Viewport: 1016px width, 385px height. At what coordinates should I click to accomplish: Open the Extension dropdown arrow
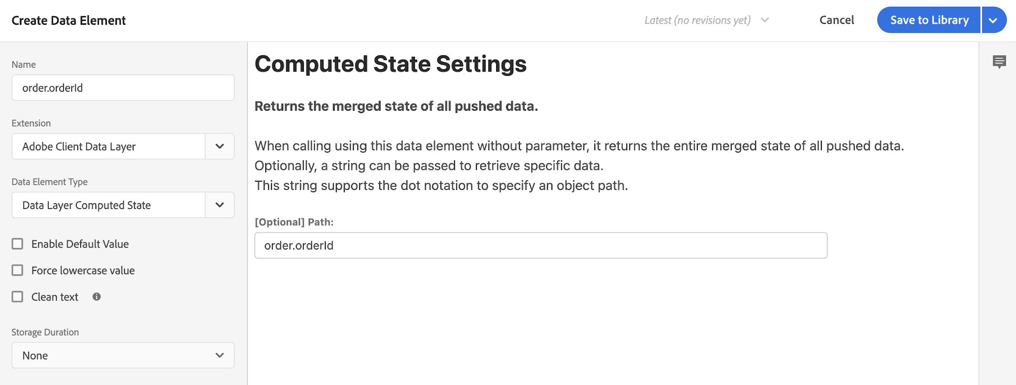pos(219,146)
